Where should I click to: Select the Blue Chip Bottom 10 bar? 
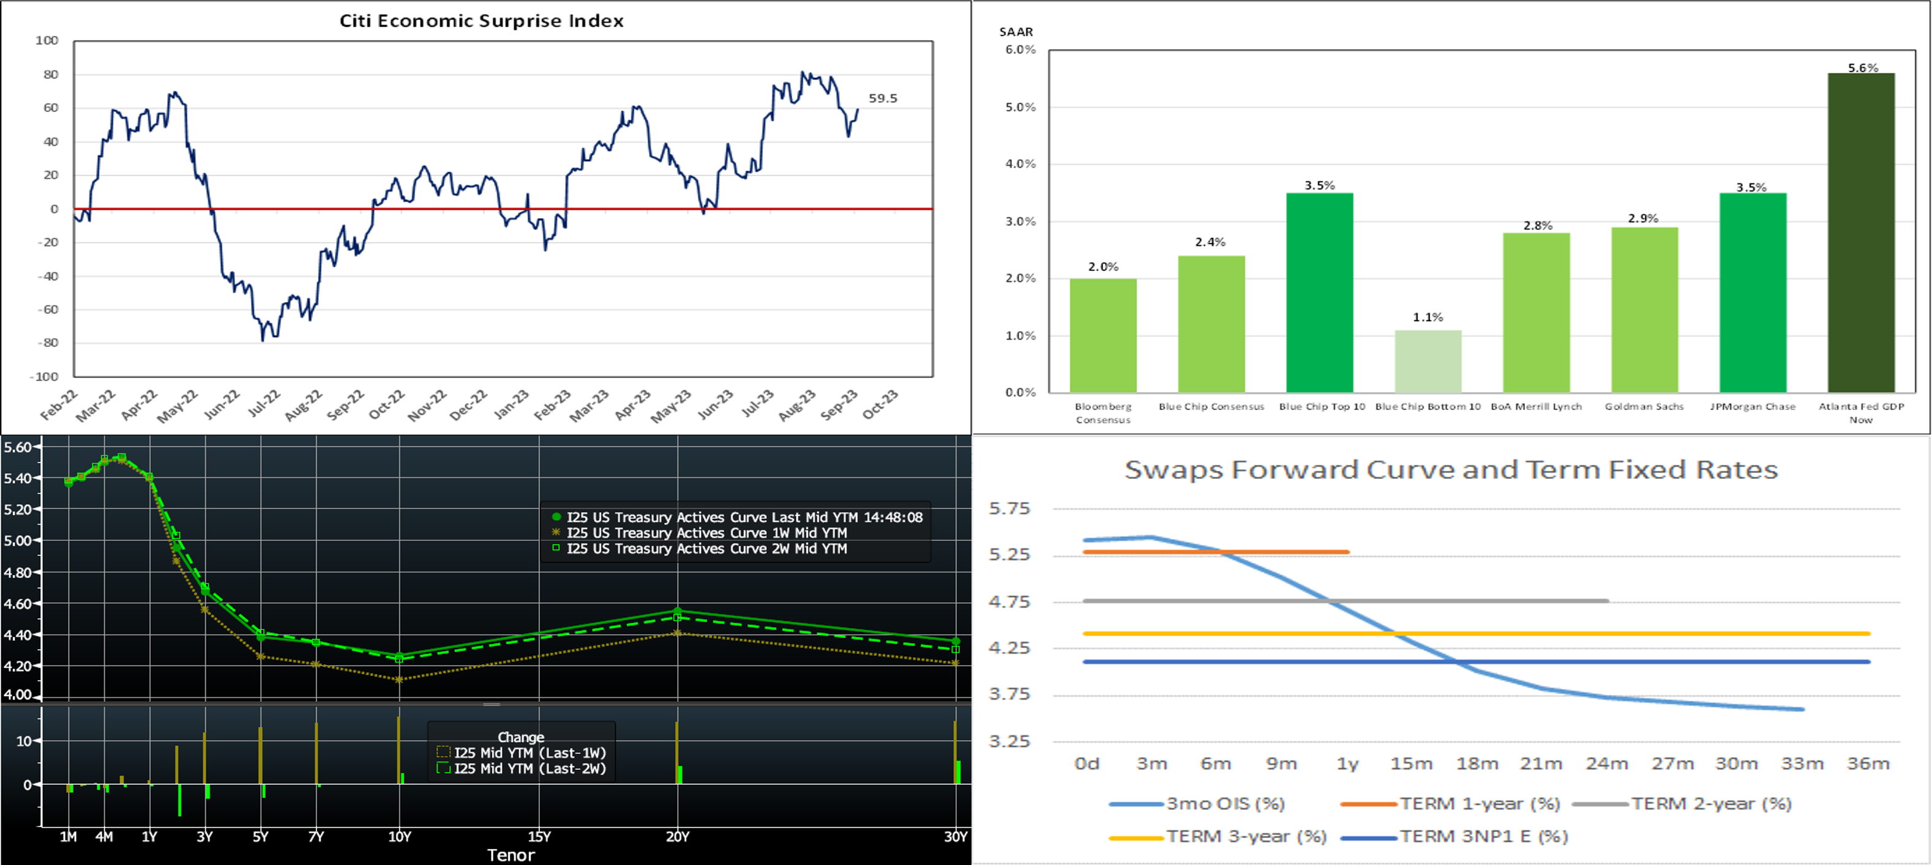pos(1428,362)
